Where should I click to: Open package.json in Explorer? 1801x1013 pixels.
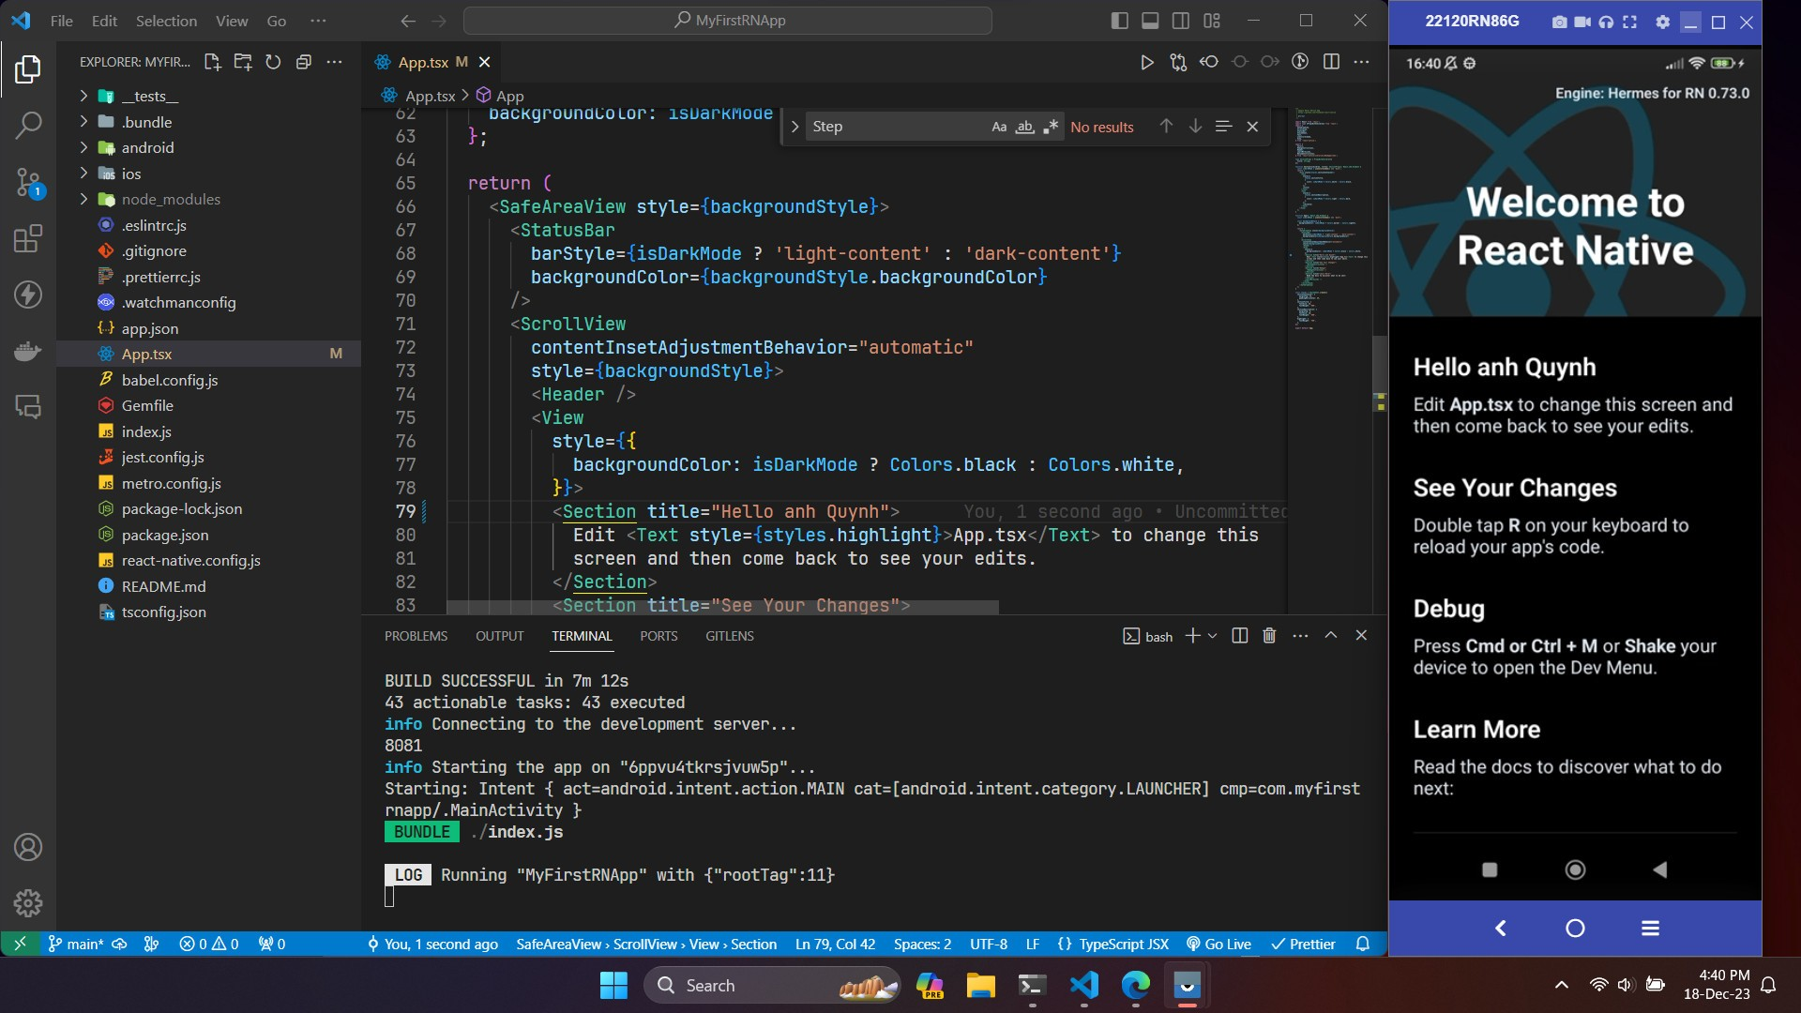coord(165,535)
